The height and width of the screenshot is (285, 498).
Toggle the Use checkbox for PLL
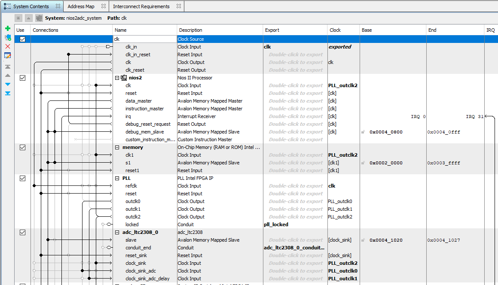pos(22,179)
